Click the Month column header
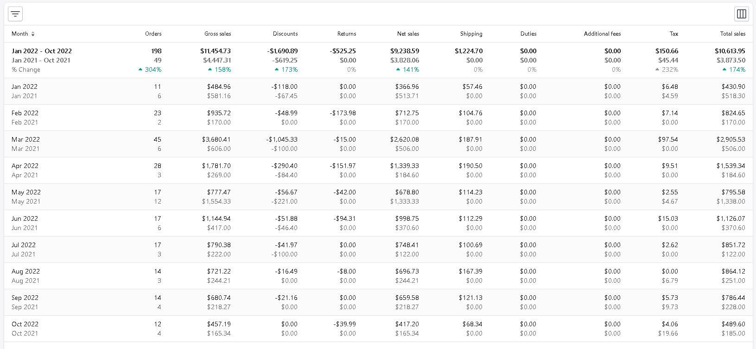756x349 pixels. (20, 34)
